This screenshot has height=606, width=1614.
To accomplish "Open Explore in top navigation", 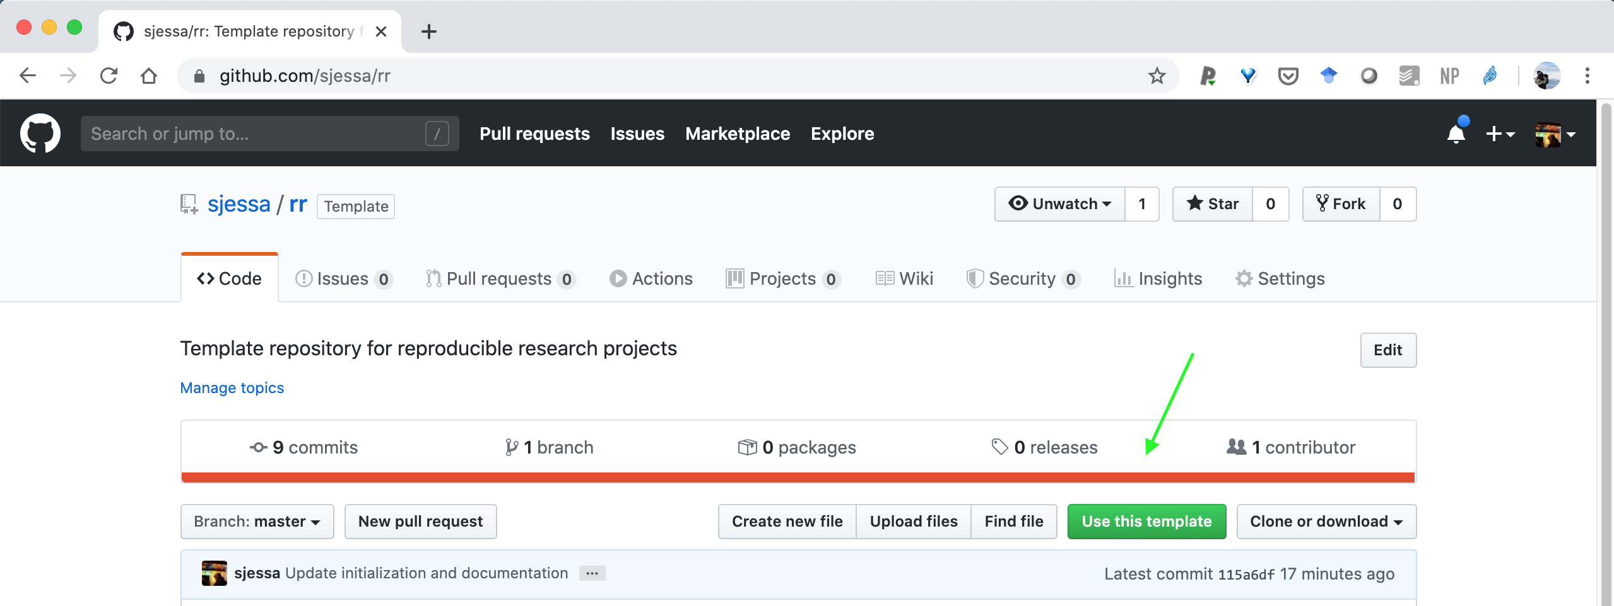I will pyautogui.click(x=842, y=134).
